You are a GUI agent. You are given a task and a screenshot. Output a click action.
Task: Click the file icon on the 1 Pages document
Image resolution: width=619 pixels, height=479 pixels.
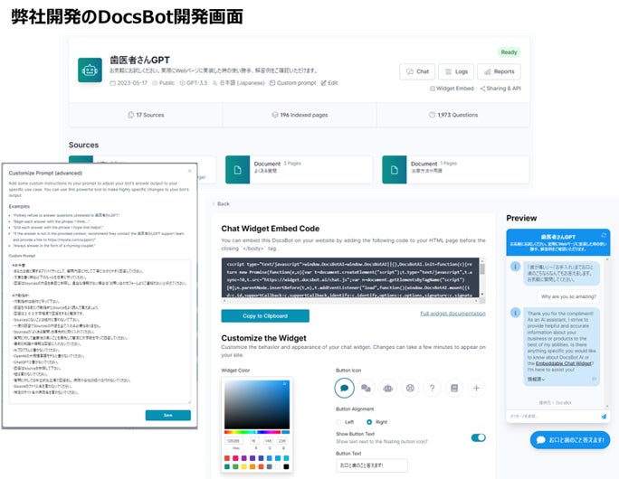pos(394,170)
